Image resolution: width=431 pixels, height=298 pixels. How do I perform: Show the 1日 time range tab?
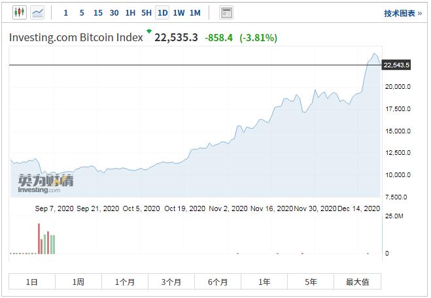(x=32, y=282)
